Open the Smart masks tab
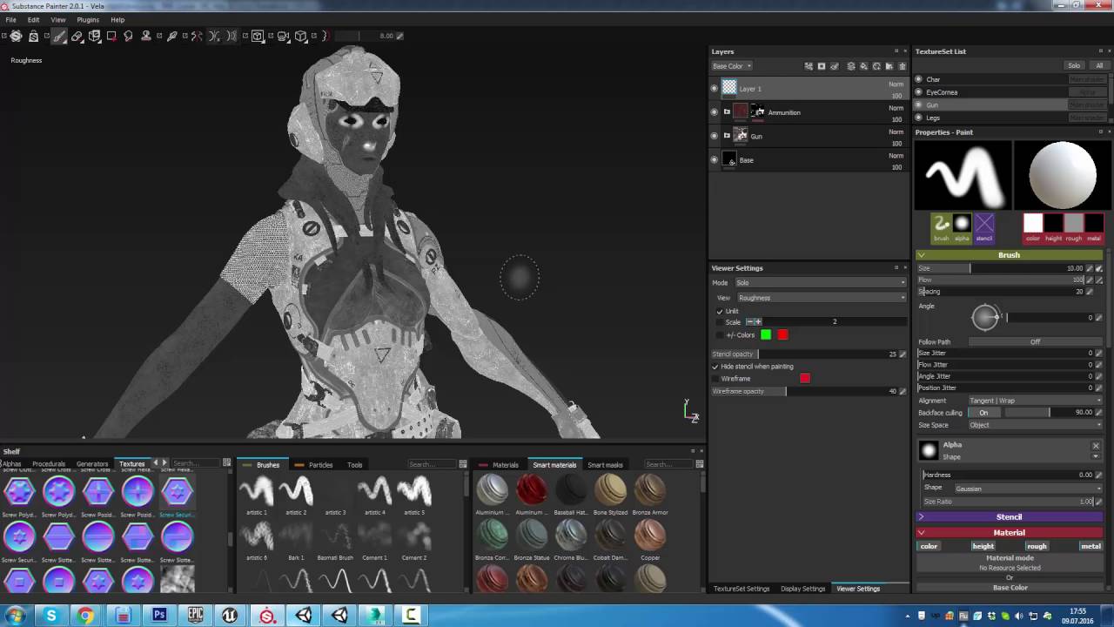 pos(605,465)
